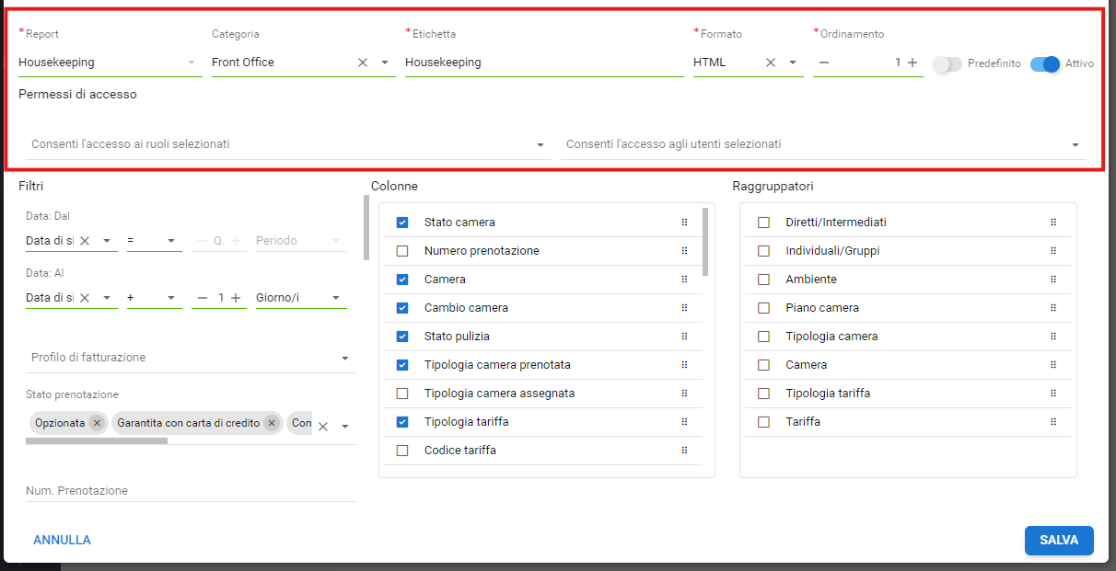Image resolution: width=1116 pixels, height=571 pixels.
Task: Uncheck the Cambio camera column checkbox
Action: pos(402,308)
